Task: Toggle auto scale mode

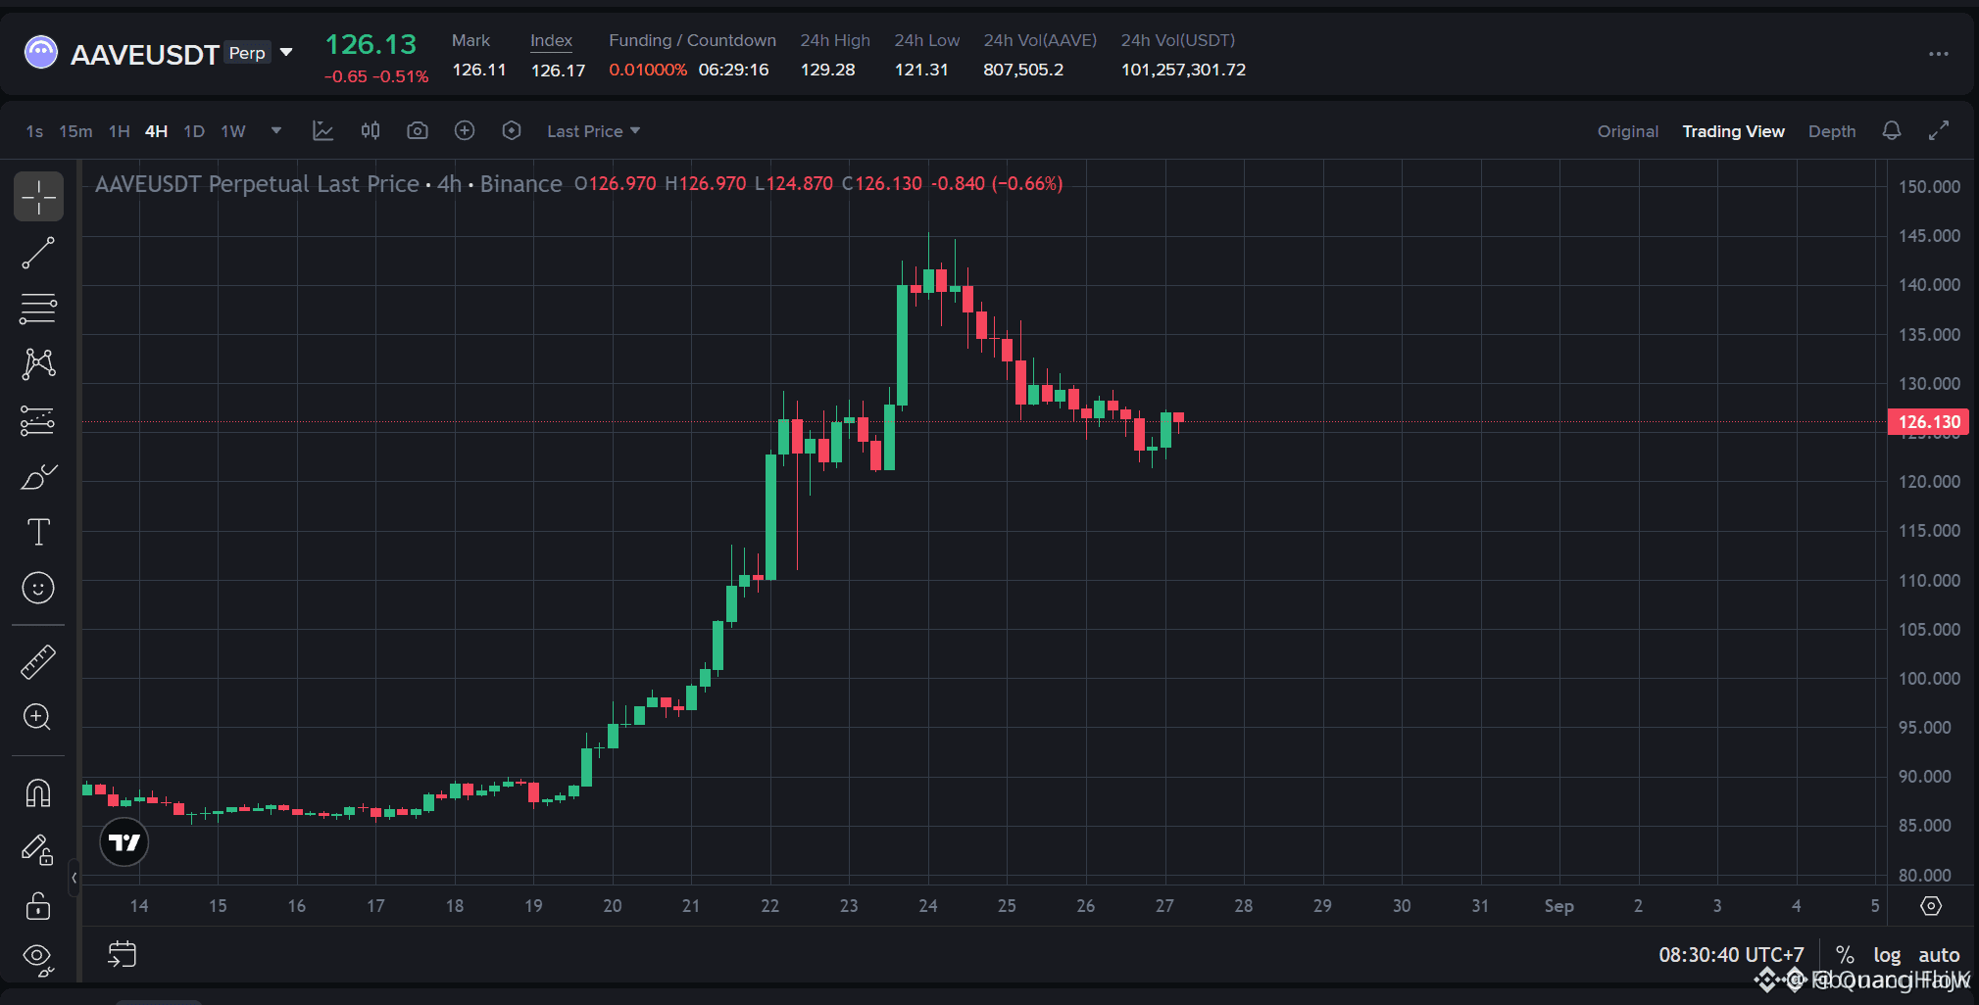Action: coord(1939,955)
